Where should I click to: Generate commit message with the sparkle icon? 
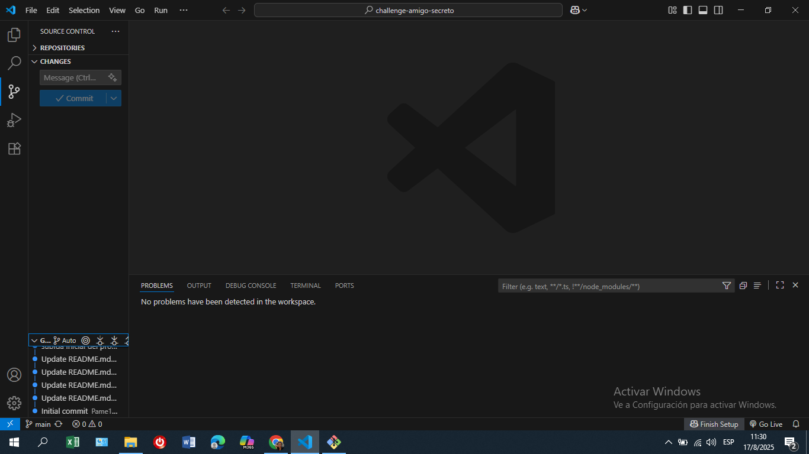click(113, 77)
